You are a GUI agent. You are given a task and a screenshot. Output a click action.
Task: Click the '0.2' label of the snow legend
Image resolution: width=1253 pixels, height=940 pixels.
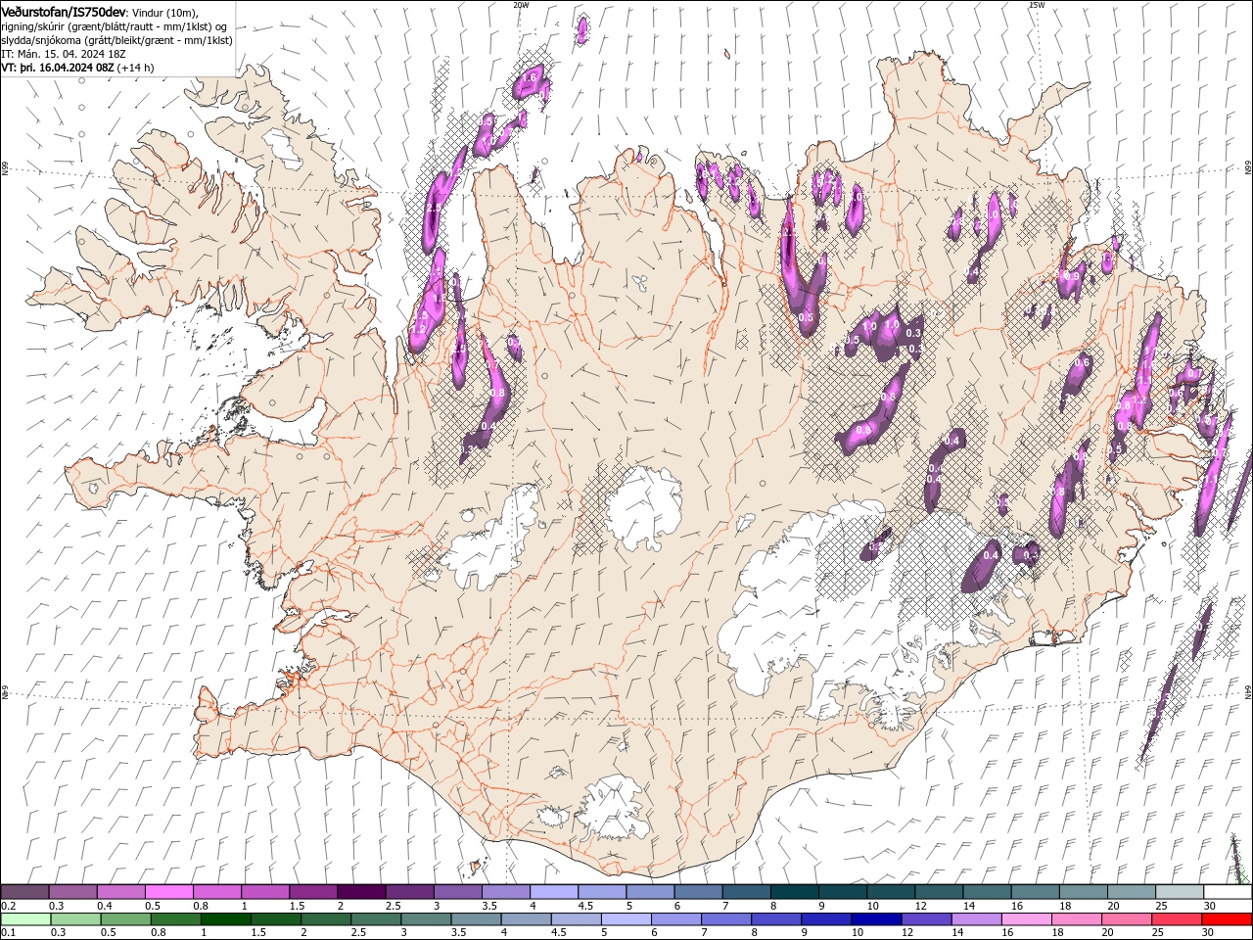point(7,906)
